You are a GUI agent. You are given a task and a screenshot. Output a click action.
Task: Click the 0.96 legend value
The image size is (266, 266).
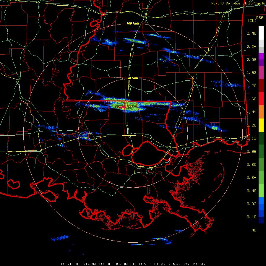(252, 152)
